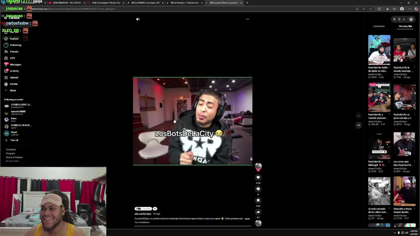Viewport: 420px width, 236px height.
Task: Open LOSMELLOSNYC following account
Action: [18, 106]
